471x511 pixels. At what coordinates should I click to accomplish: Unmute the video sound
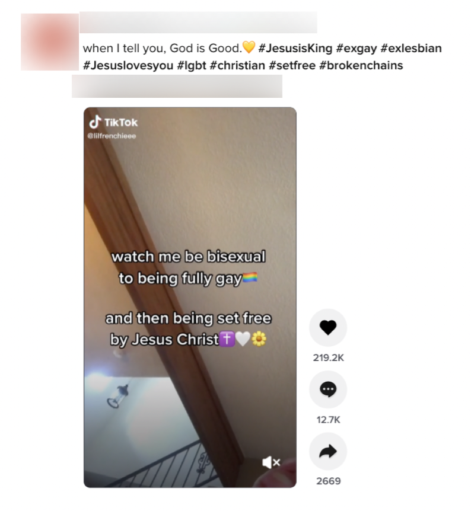tap(271, 462)
